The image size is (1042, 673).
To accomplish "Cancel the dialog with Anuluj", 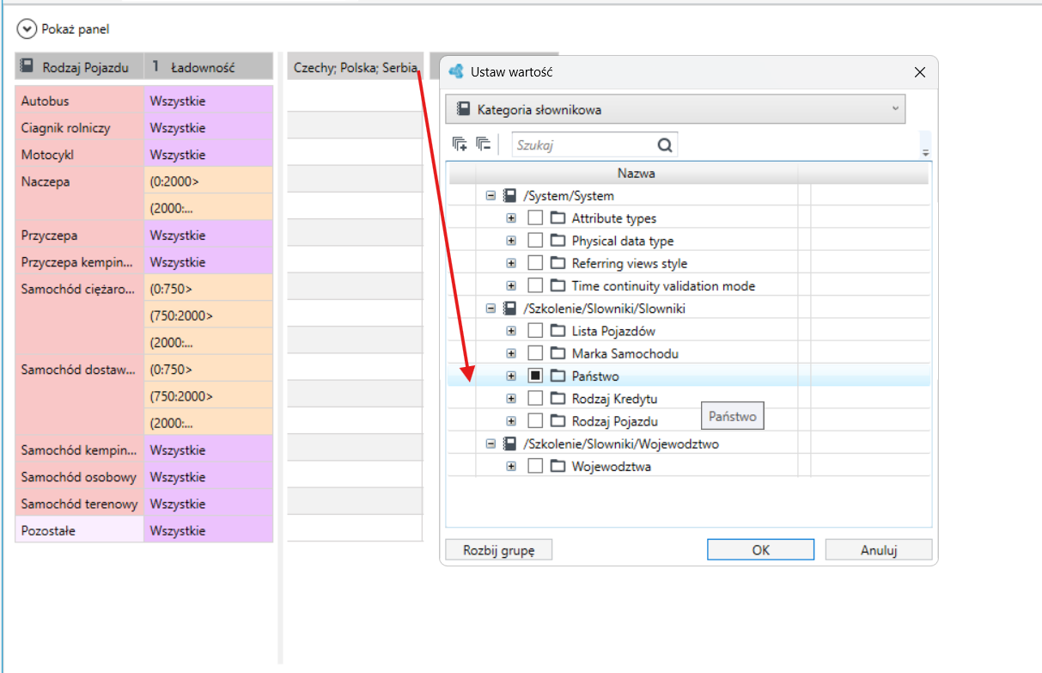I will pyautogui.click(x=878, y=550).
